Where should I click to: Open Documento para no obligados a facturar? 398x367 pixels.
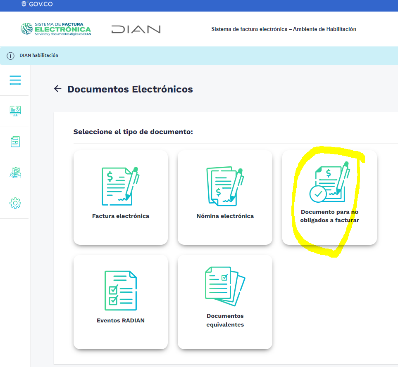coord(329,197)
